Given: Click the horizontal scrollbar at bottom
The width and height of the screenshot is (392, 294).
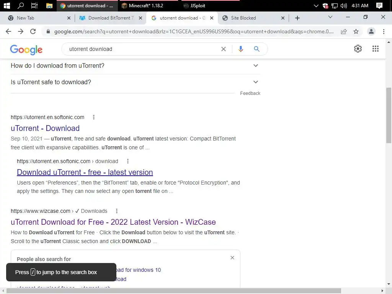Looking at the screenshot, I should coord(174,291).
